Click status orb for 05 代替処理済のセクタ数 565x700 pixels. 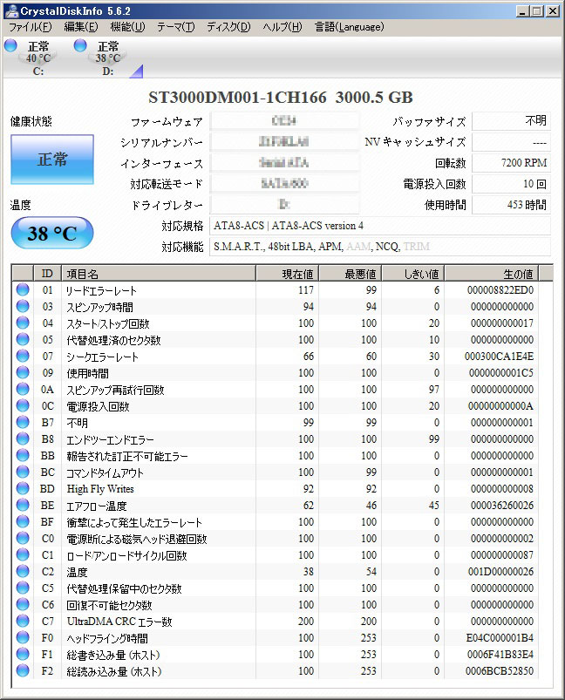coord(23,339)
